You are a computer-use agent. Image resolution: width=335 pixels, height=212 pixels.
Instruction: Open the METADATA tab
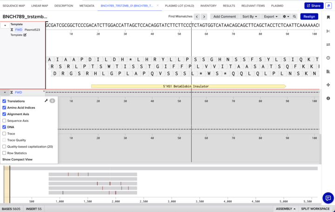tap(87, 6)
